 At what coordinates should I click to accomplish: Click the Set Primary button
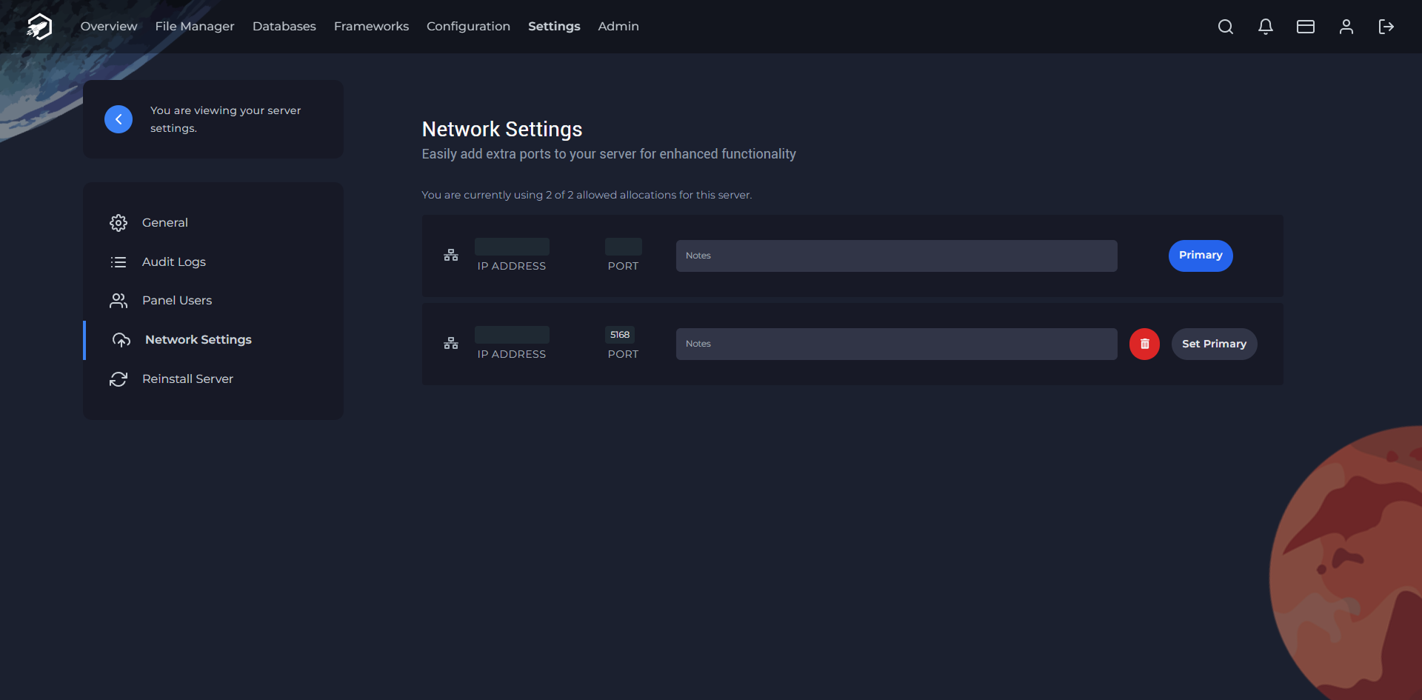(1214, 344)
